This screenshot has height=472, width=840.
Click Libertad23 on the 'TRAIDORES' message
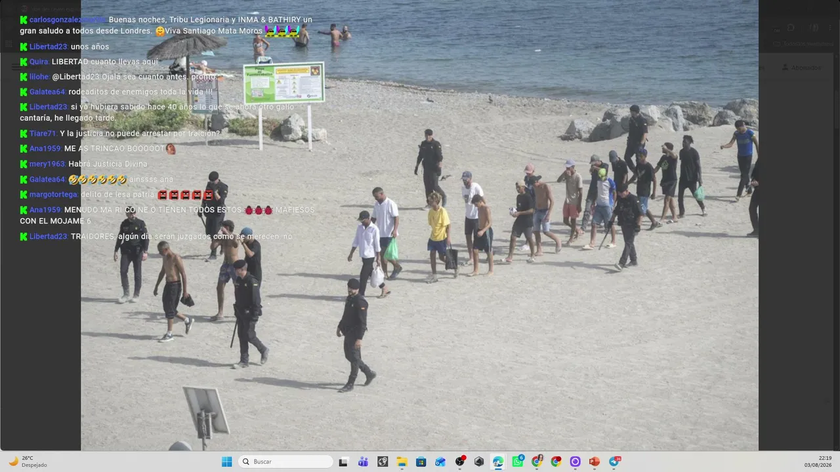coord(49,236)
